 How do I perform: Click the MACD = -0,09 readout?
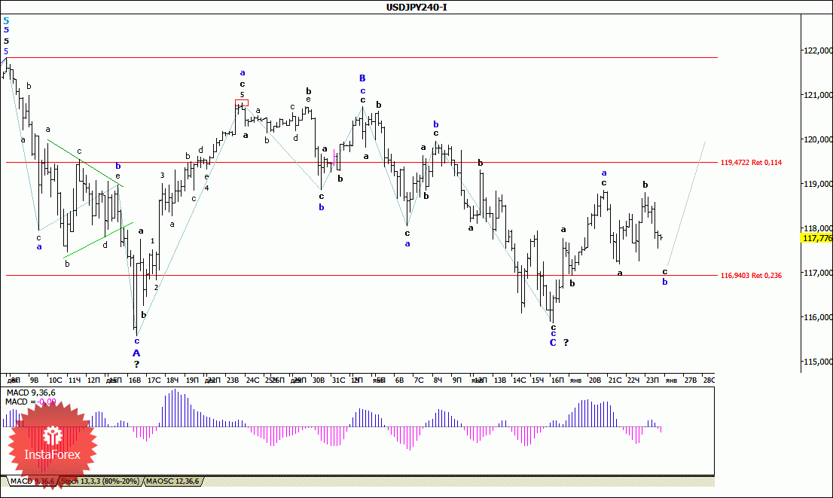click(x=30, y=402)
